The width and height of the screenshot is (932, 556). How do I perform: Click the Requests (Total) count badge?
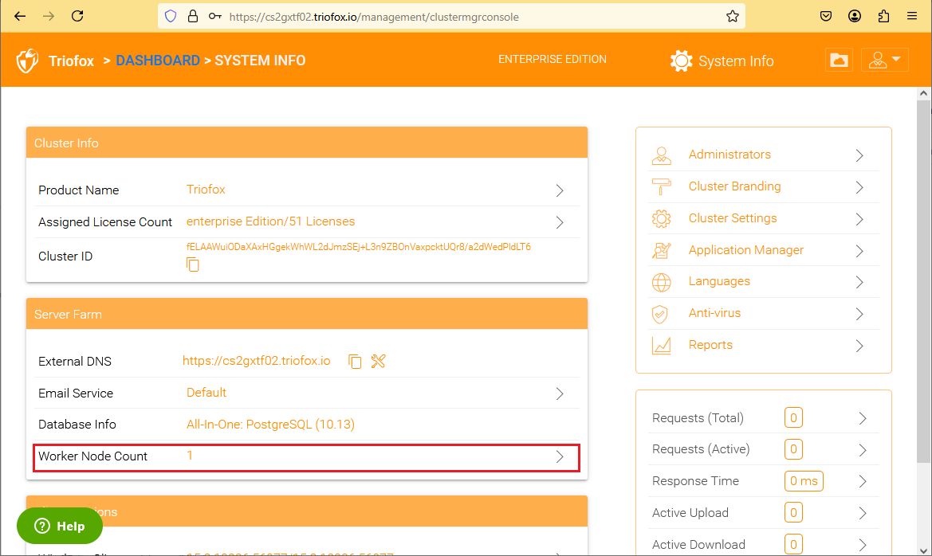[793, 418]
